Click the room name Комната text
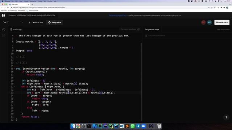The width and height of the screenshot is (232, 130). 32,16
